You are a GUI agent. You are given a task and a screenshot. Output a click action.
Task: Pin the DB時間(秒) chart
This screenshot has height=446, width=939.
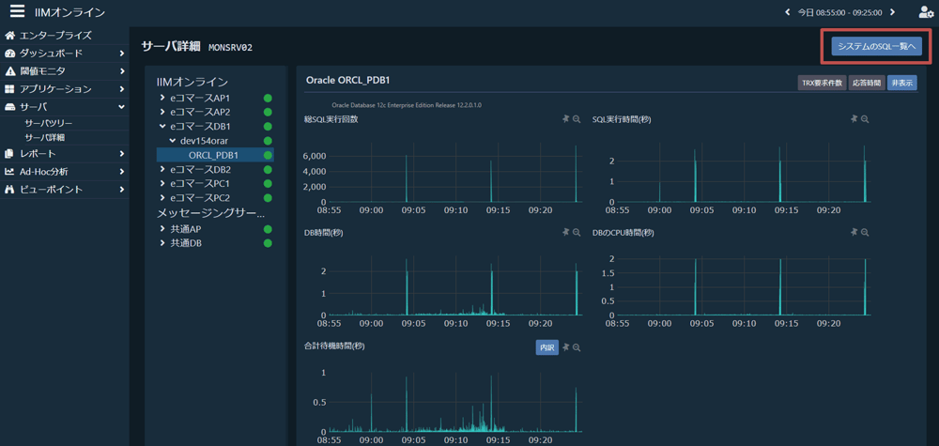565,232
